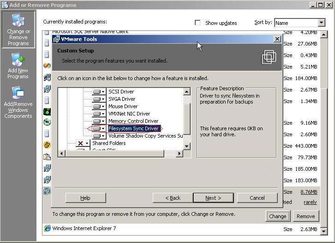Click feature list vertical scrollbar thumb
335x243 pixels.
pos(186,119)
